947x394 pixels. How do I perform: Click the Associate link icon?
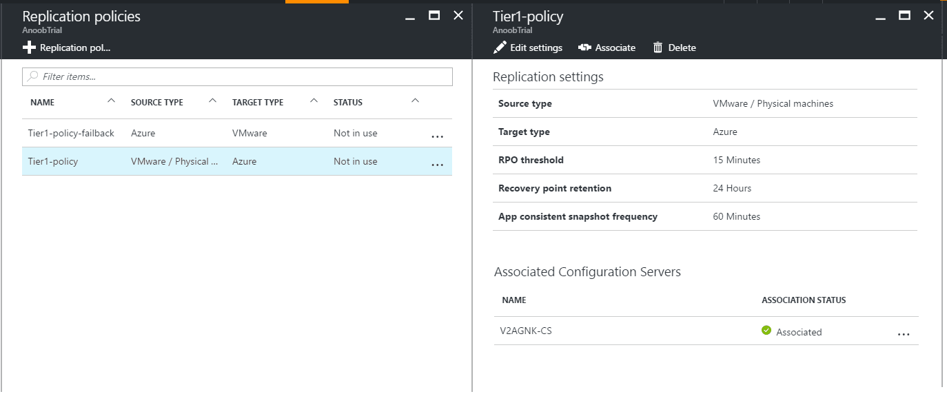click(x=584, y=48)
